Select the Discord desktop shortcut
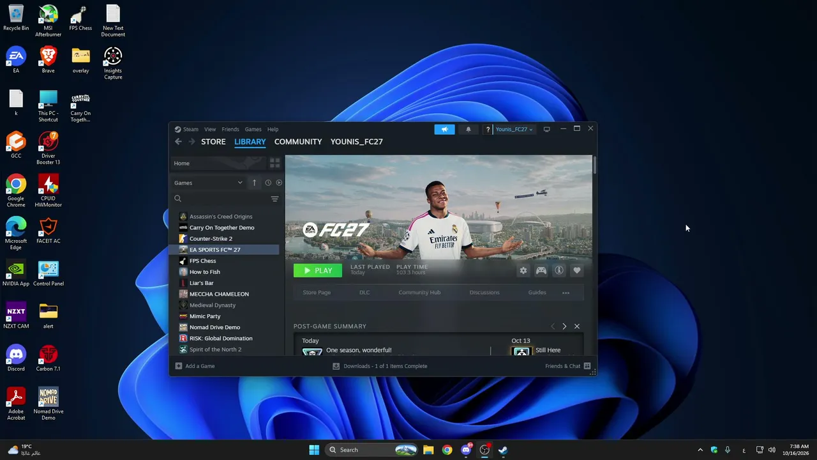Image resolution: width=817 pixels, height=460 pixels. tap(16, 358)
